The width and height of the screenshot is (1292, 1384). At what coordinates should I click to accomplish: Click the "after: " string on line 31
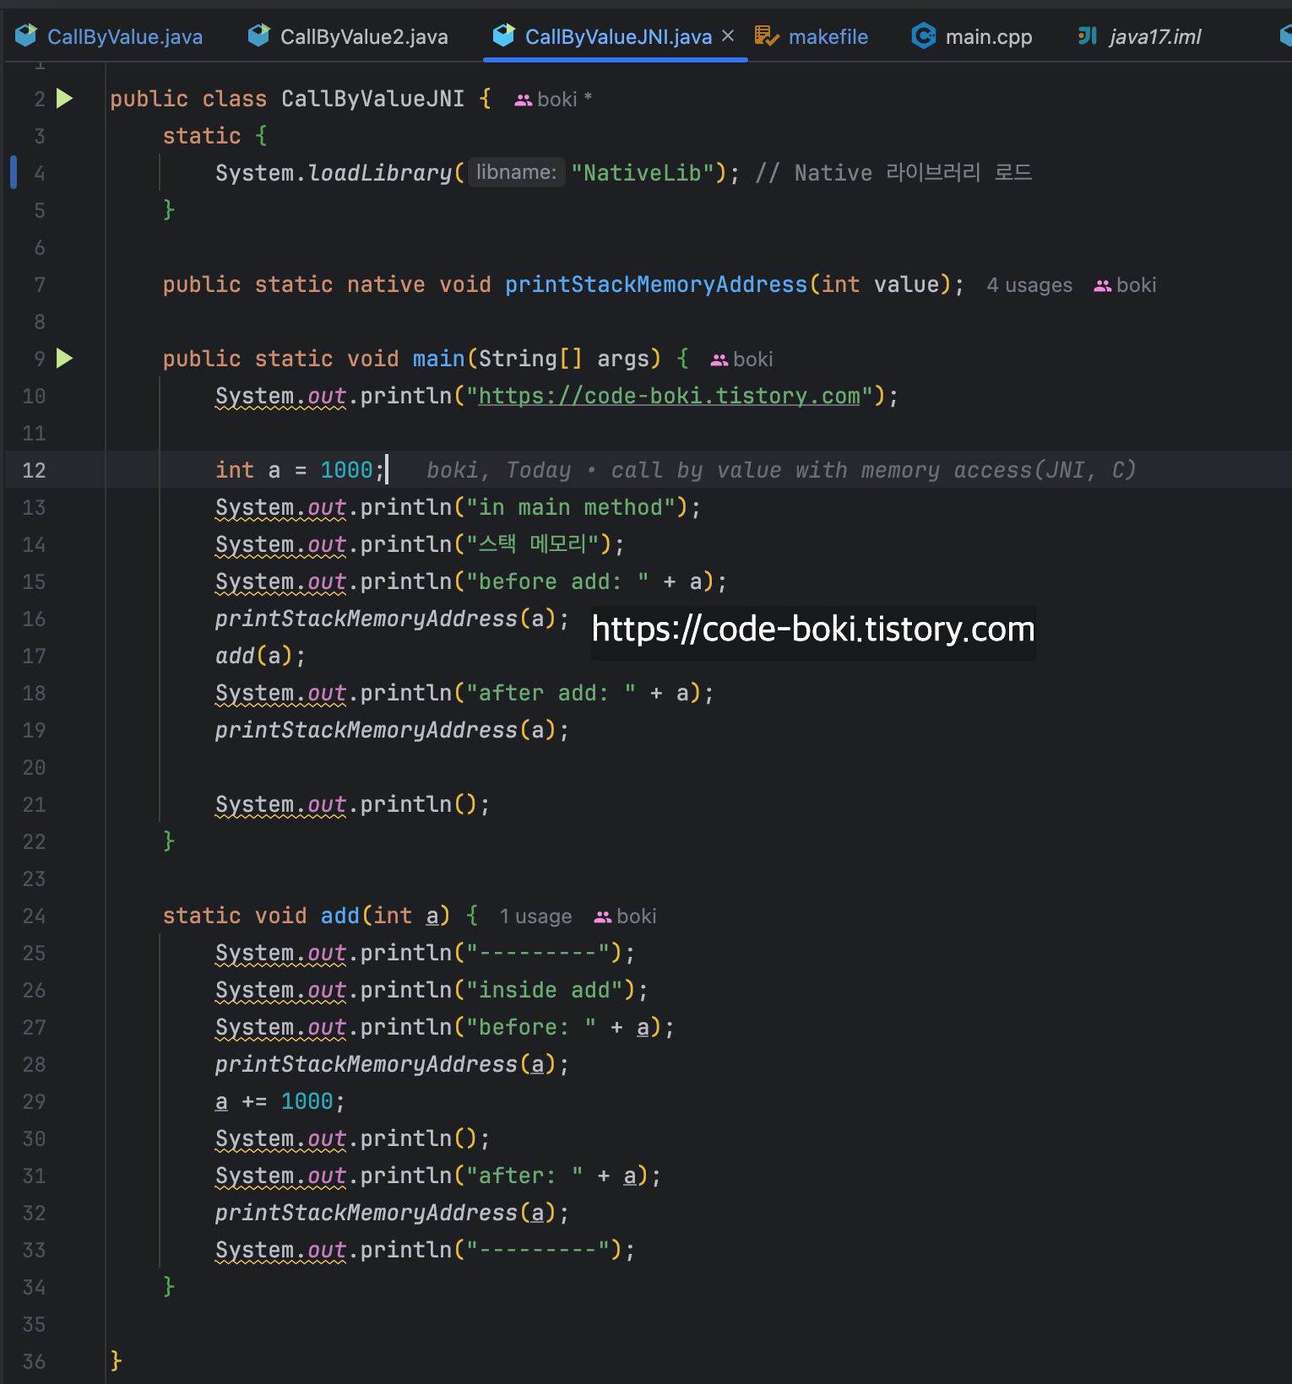524,1176
